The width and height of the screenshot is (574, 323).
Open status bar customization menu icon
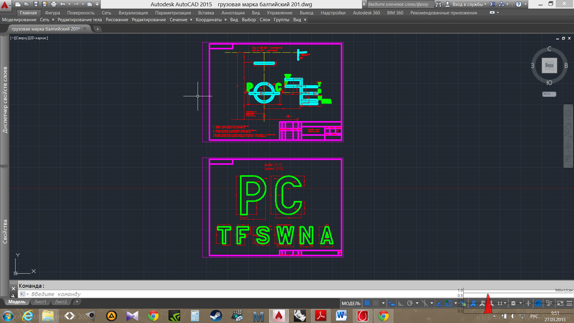click(569, 303)
